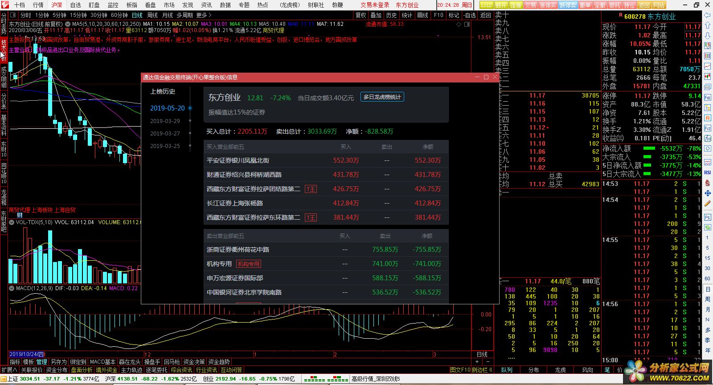Switch chart period to 月线
The width and height of the screenshot is (713, 385).
tap(168, 15)
